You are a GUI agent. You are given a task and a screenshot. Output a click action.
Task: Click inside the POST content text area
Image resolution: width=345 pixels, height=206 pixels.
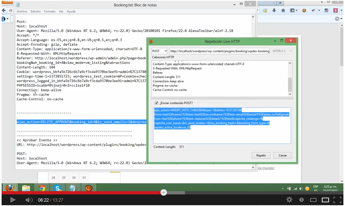pos(222,125)
